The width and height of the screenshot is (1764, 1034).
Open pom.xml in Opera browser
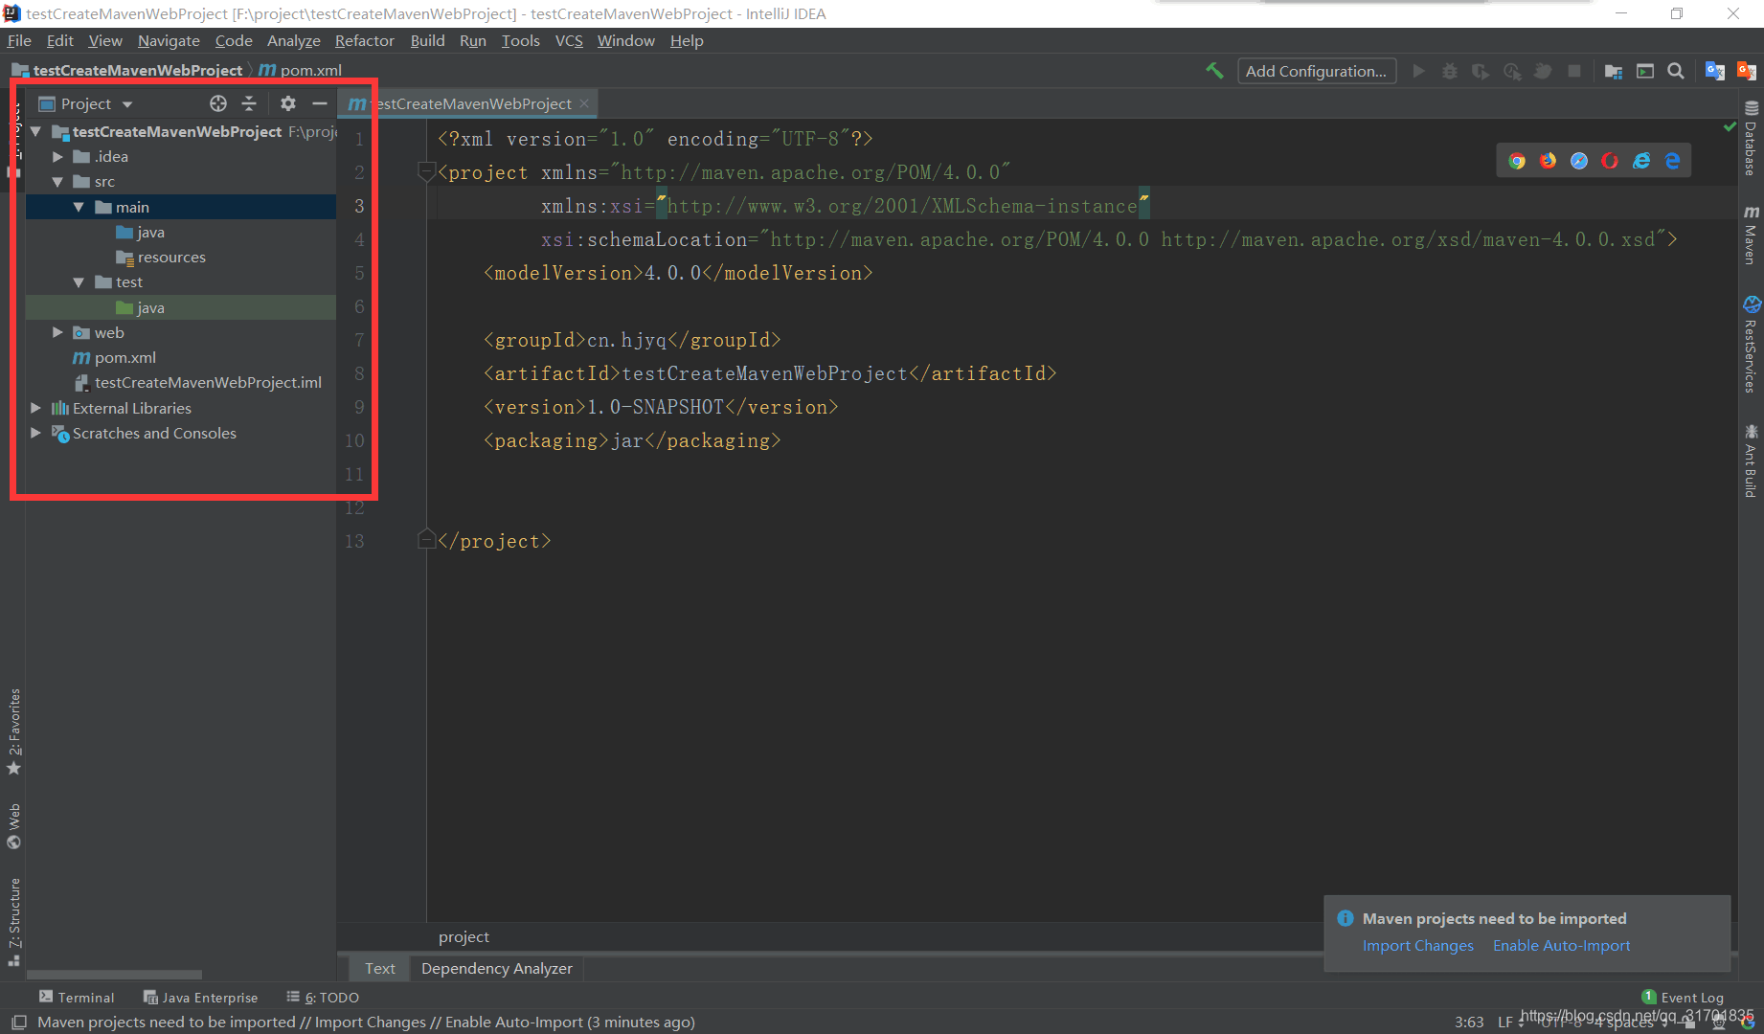[1610, 161]
